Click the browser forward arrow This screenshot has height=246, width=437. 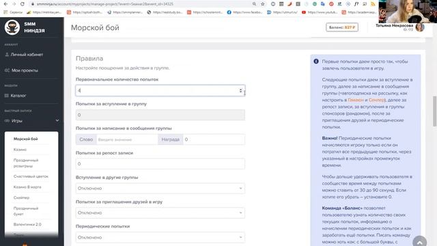[x=14, y=4]
